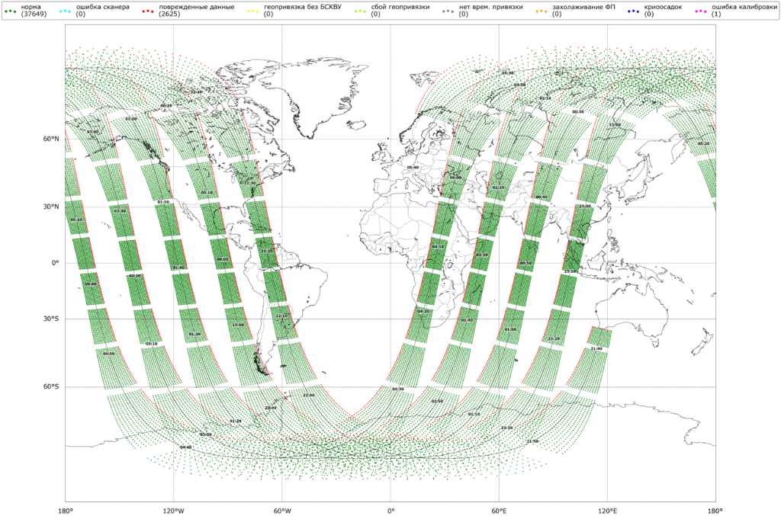The width and height of the screenshot is (781, 516).
Task: Click the 30°S latitude axis label
Action: pos(51,319)
